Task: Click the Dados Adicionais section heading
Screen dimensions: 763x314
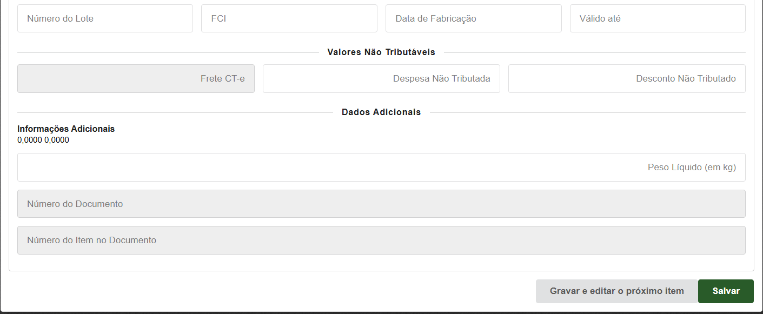Action: [381, 112]
